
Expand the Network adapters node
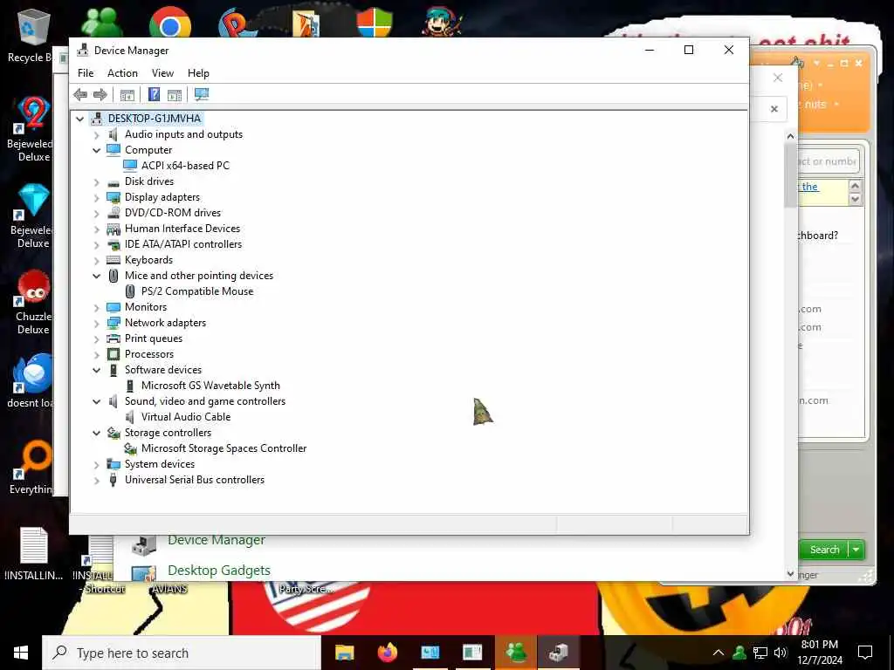click(96, 324)
